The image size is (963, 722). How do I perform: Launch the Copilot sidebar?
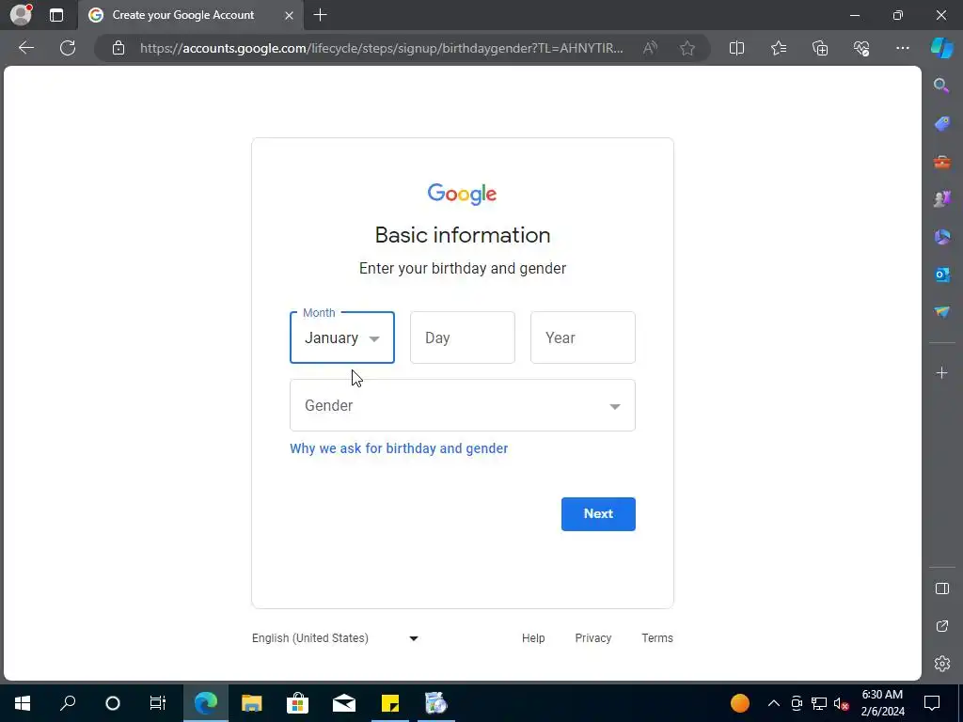pyautogui.click(x=941, y=48)
